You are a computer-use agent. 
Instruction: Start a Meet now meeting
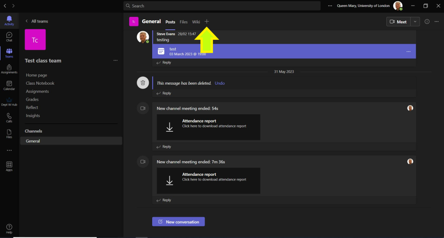click(398, 22)
